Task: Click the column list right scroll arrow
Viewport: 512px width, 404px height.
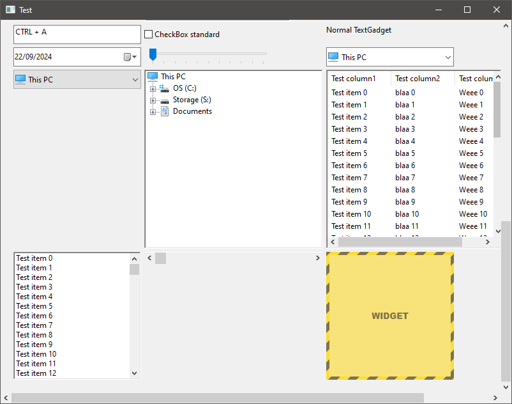Action: tap(488, 242)
